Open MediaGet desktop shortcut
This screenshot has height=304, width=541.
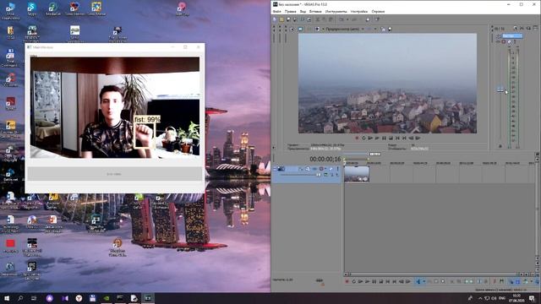[x=52, y=9]
